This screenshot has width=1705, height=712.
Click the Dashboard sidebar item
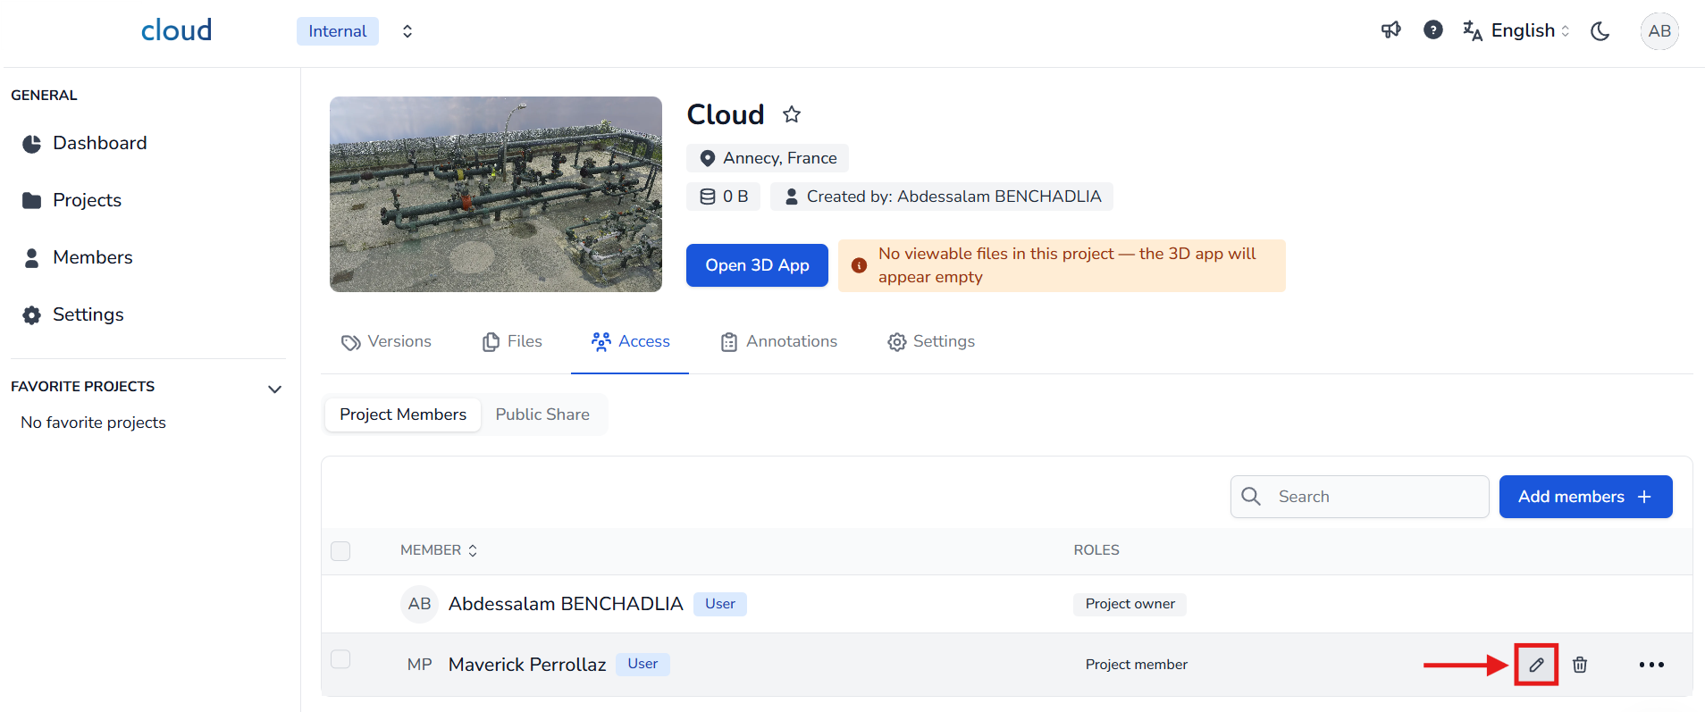[x=99, y=143]
